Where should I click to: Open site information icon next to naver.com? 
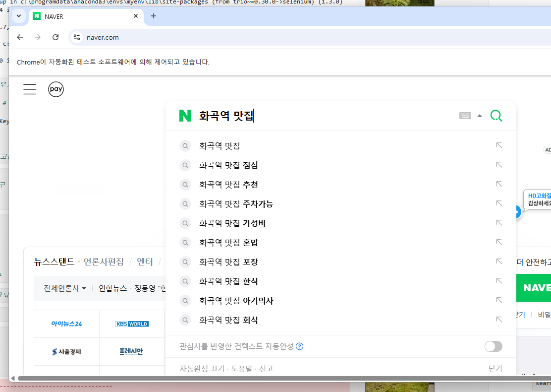pos(77,37)
